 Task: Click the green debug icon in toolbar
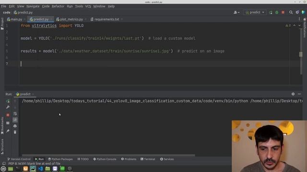click(277, 12)
